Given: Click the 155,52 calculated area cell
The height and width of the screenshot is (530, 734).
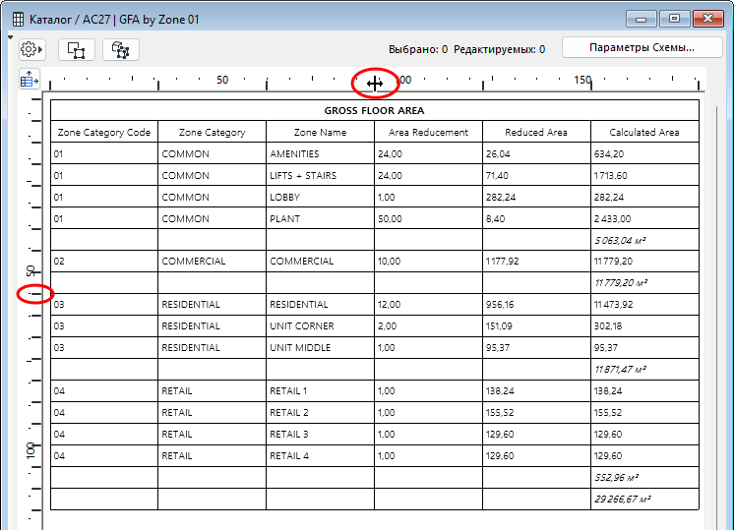Looking at the screenshot, I should pos(644,412).
